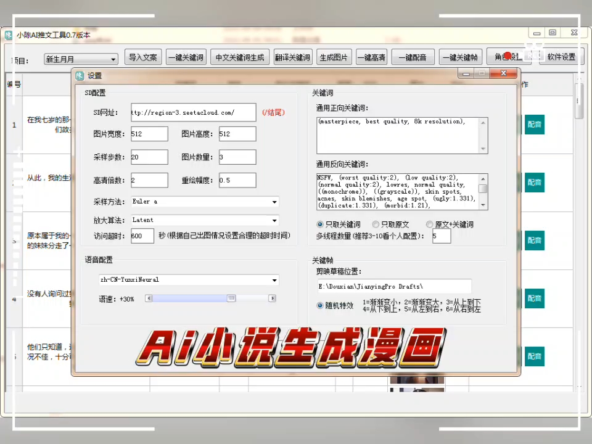Open 软件设置 software settings
This screenshot has width=592, height=444.
pyautogui.click(x=560, y=57)
